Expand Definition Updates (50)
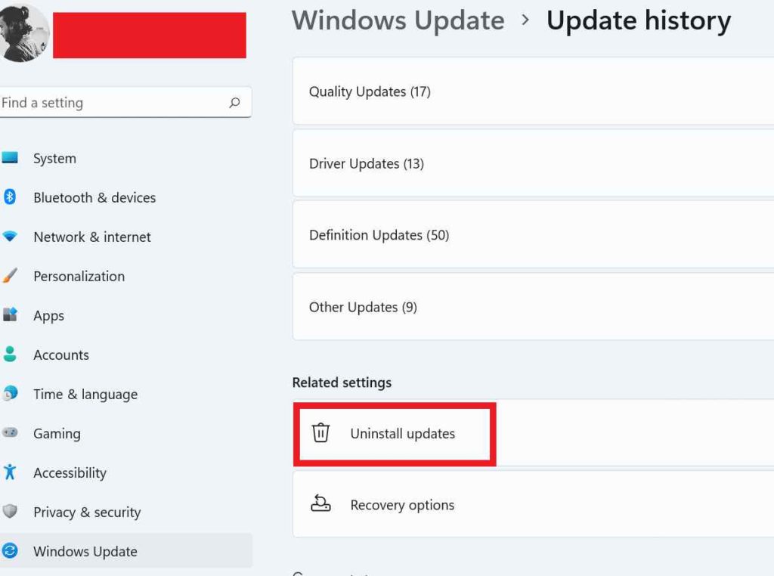Screen dimensions: 774x576 point(533,235)
